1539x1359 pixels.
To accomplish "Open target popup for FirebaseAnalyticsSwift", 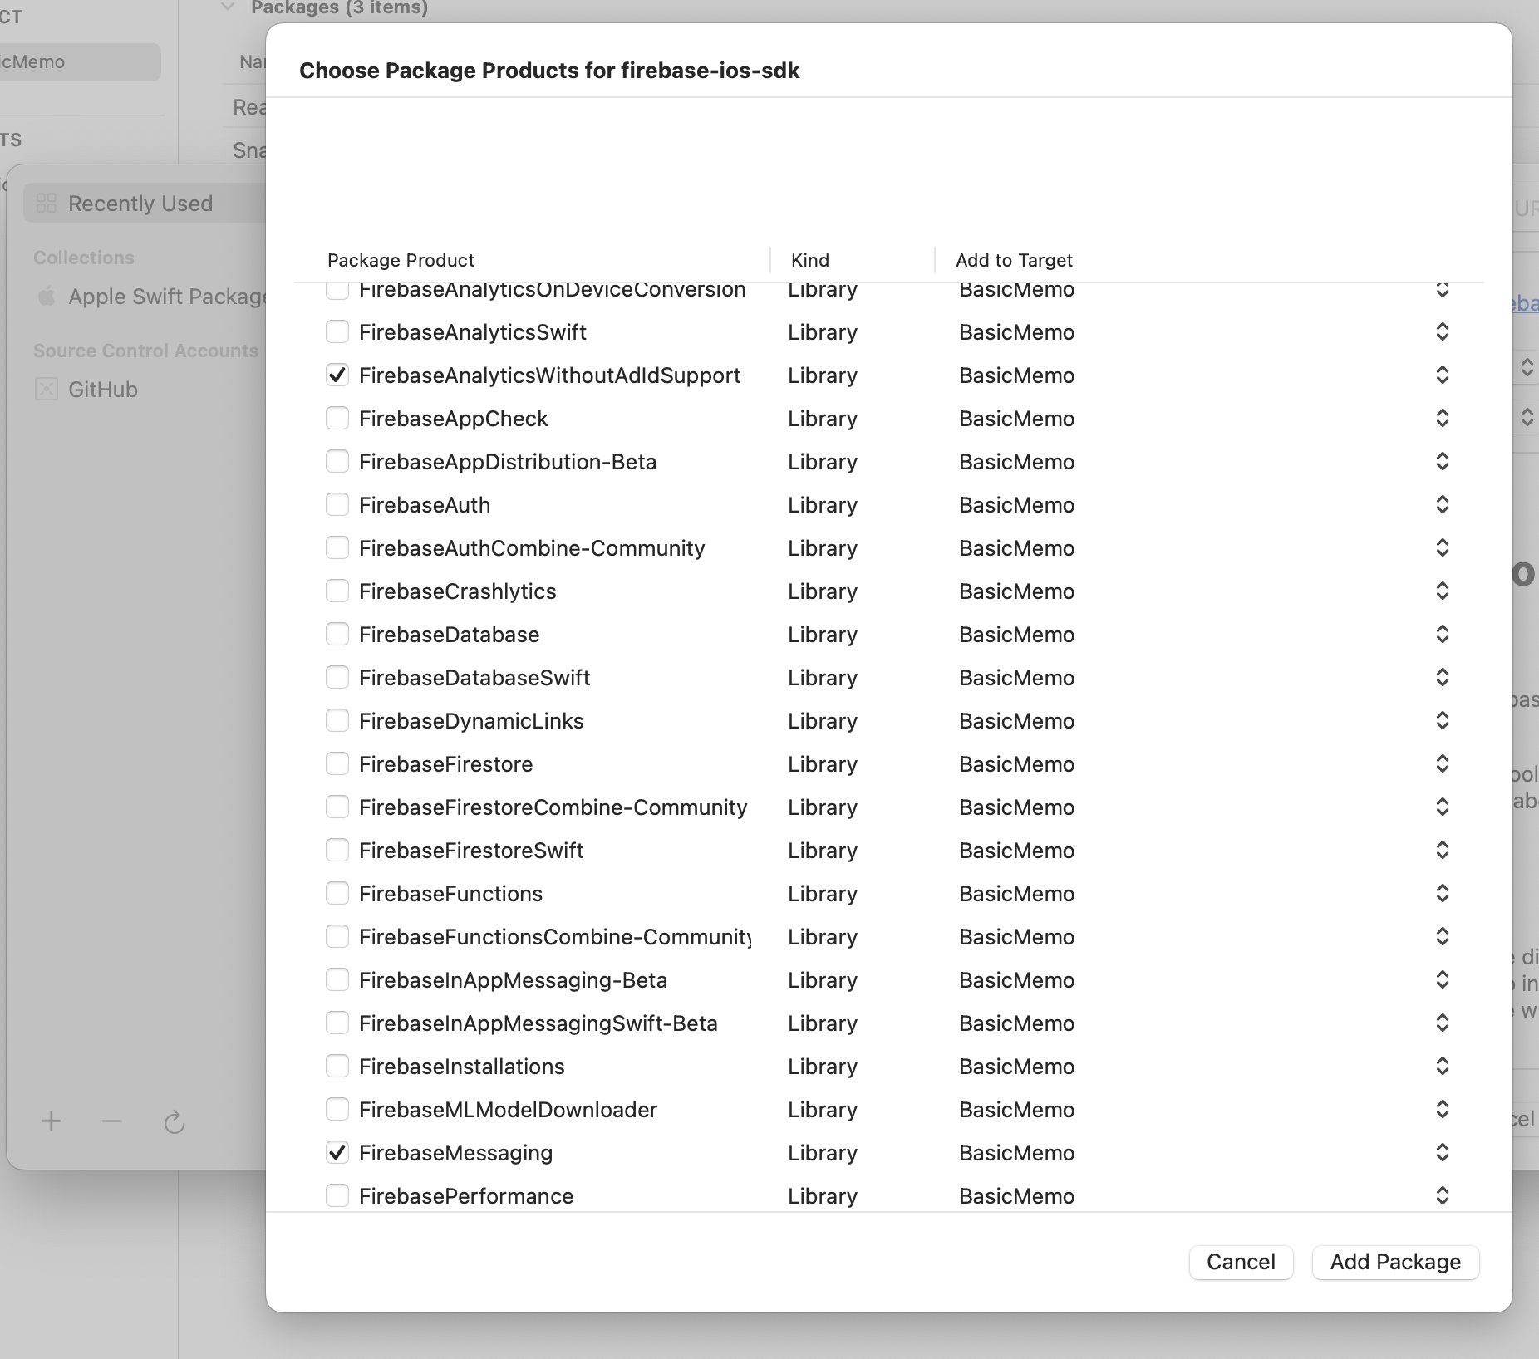I will tap(1443, 332).
